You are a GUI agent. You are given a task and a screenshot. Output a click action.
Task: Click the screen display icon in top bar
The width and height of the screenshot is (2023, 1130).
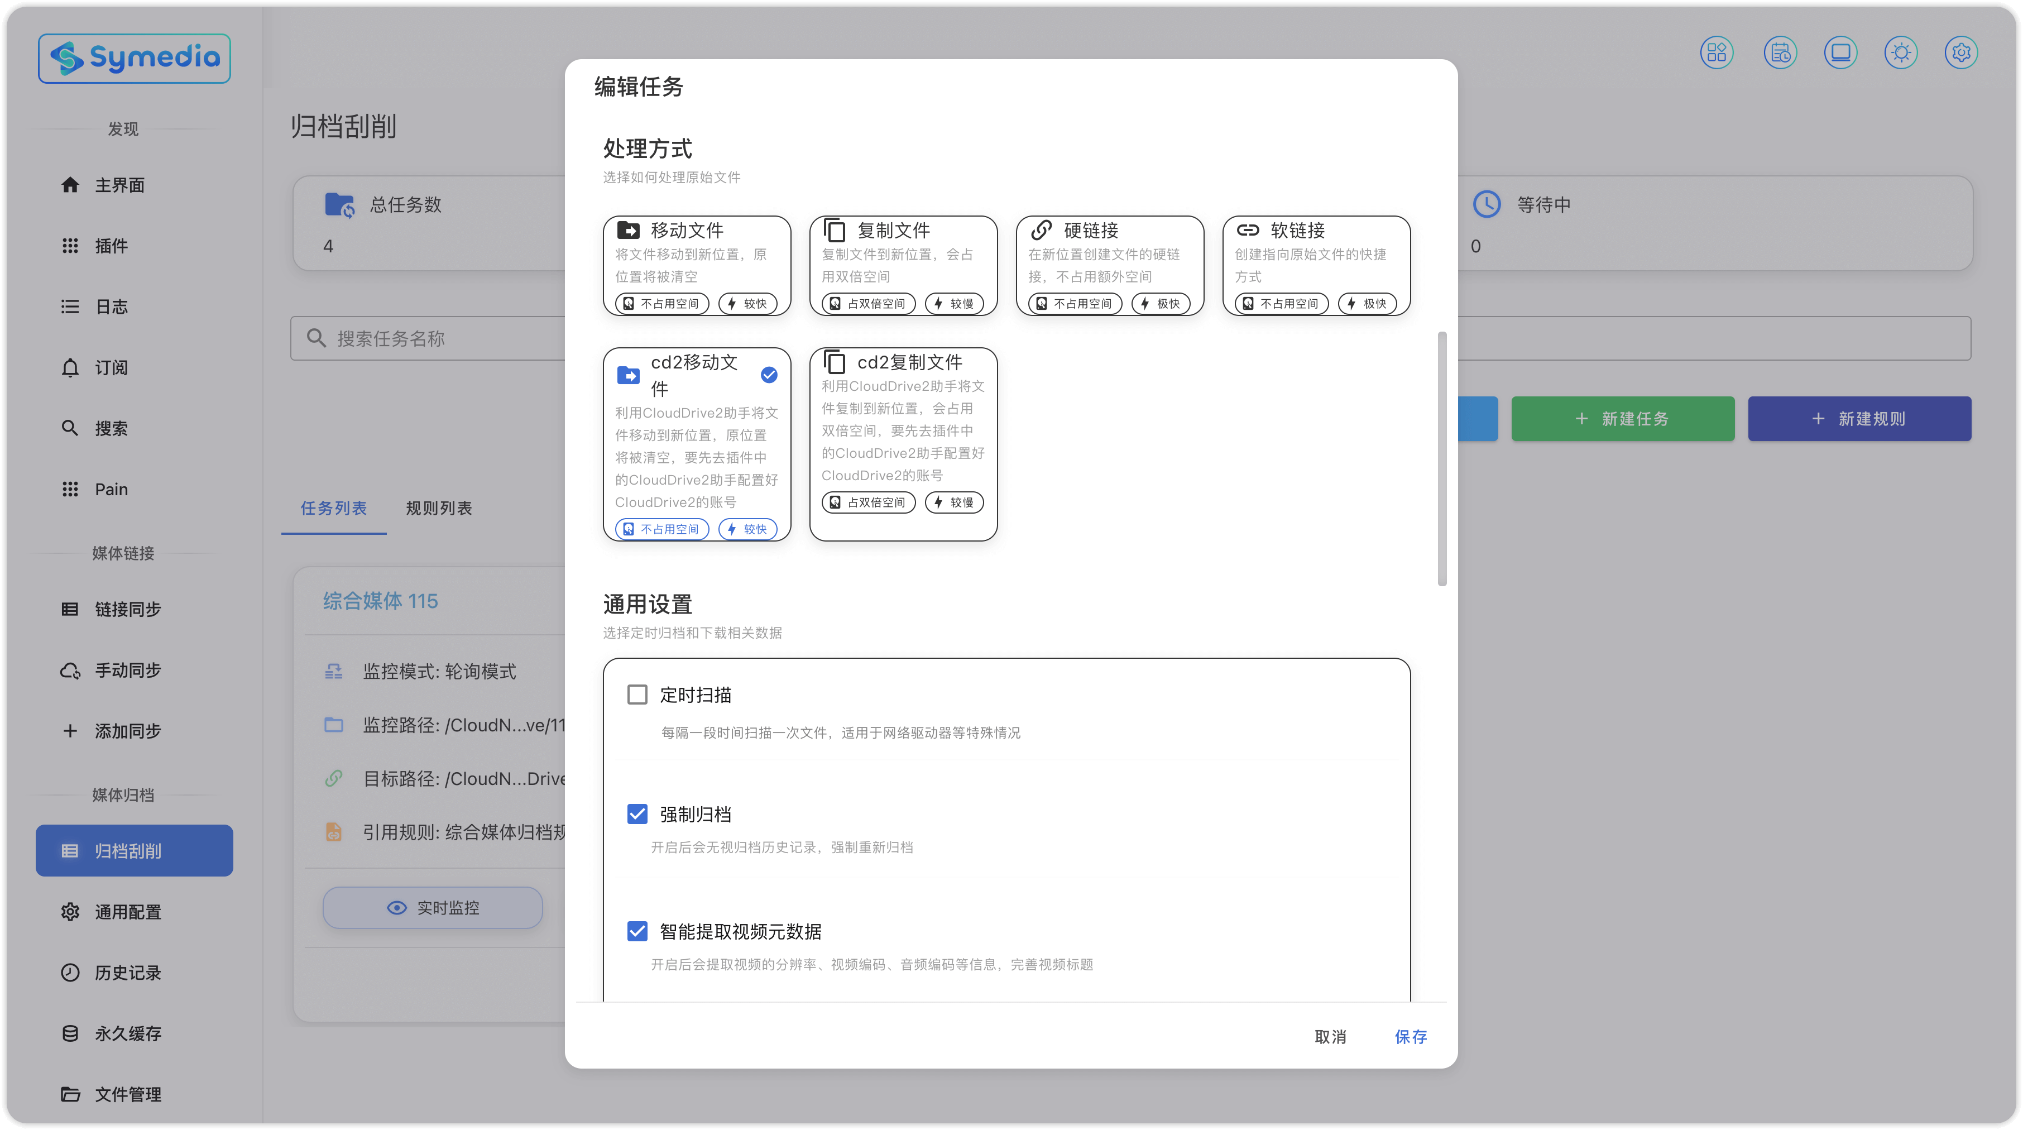[1840, 52]
